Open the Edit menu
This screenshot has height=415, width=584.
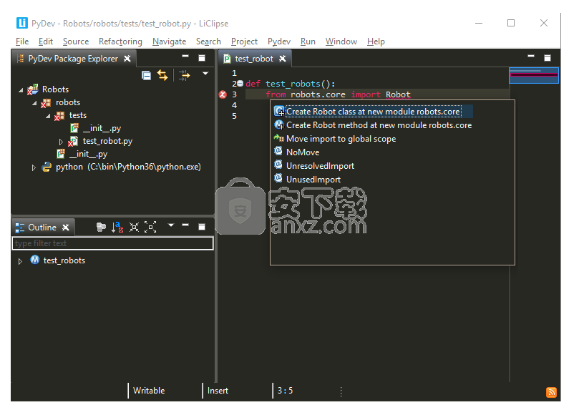pos(45,41)
